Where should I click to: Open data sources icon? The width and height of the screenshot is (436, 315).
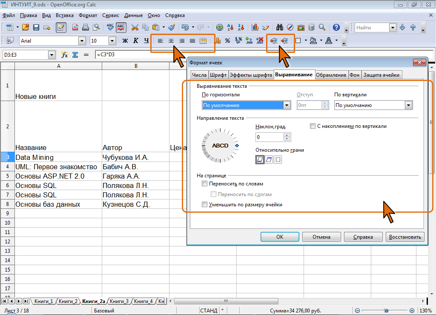(311, 27)
